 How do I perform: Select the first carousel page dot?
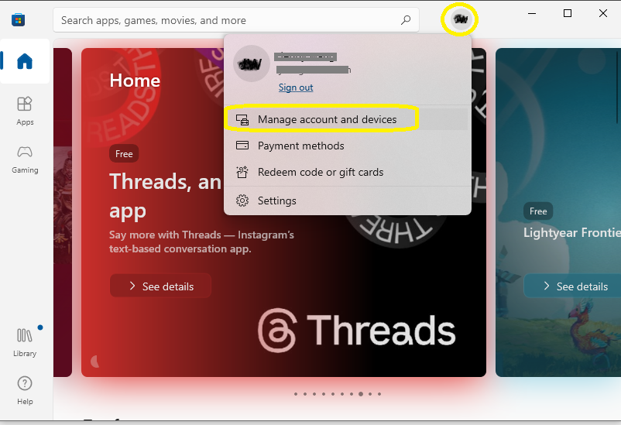(296, 394)
